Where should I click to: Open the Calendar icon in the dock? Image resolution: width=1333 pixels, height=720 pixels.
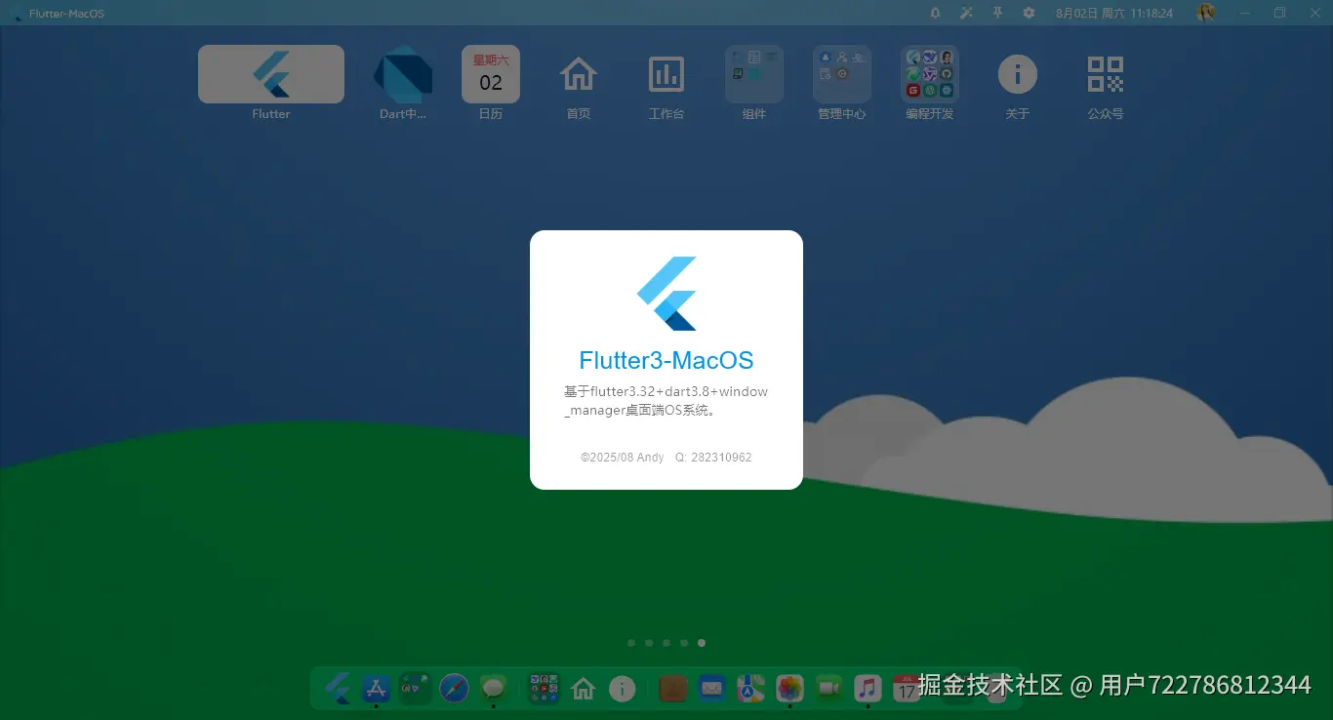[x=907, y=689]
